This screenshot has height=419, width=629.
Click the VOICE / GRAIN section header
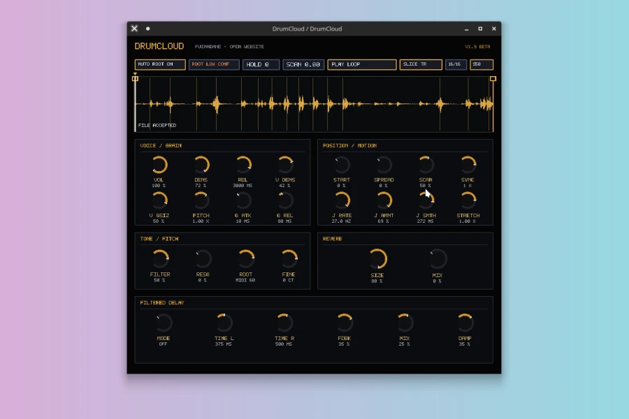pyautogui.click(x=161, y=145)
